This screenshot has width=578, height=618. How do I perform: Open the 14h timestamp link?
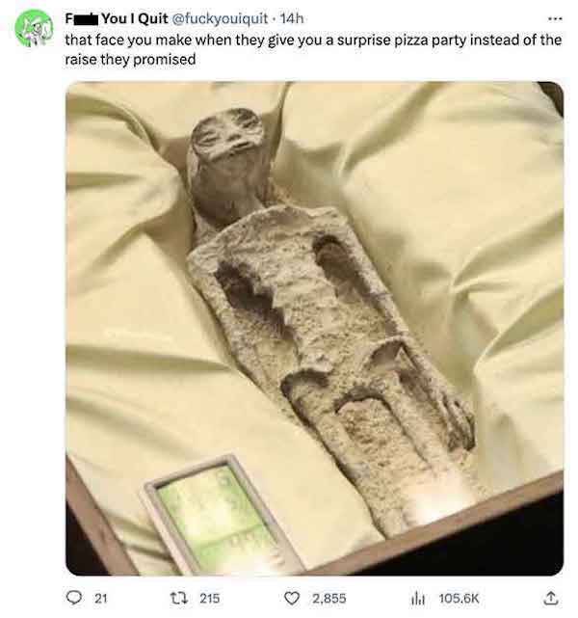(x=292, y=18)
